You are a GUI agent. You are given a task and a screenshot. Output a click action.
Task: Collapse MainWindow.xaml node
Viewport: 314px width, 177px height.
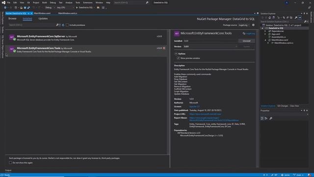(265, 40)
